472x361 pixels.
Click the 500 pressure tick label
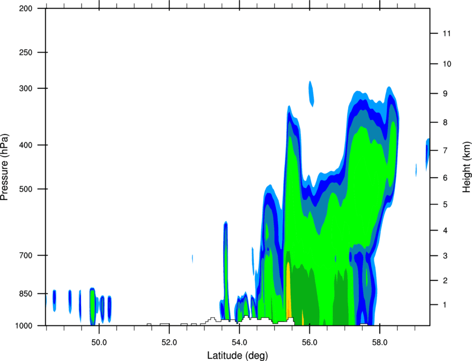point(26,189)
